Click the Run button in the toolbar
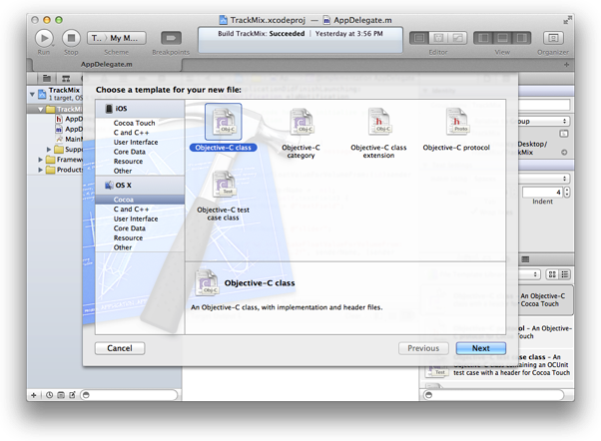Image resolution: width=601 pixels, height=441 pixels. [44, 38]
